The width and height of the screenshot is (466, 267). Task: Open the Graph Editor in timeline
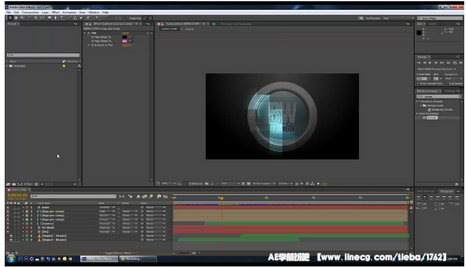coord(165,196)
